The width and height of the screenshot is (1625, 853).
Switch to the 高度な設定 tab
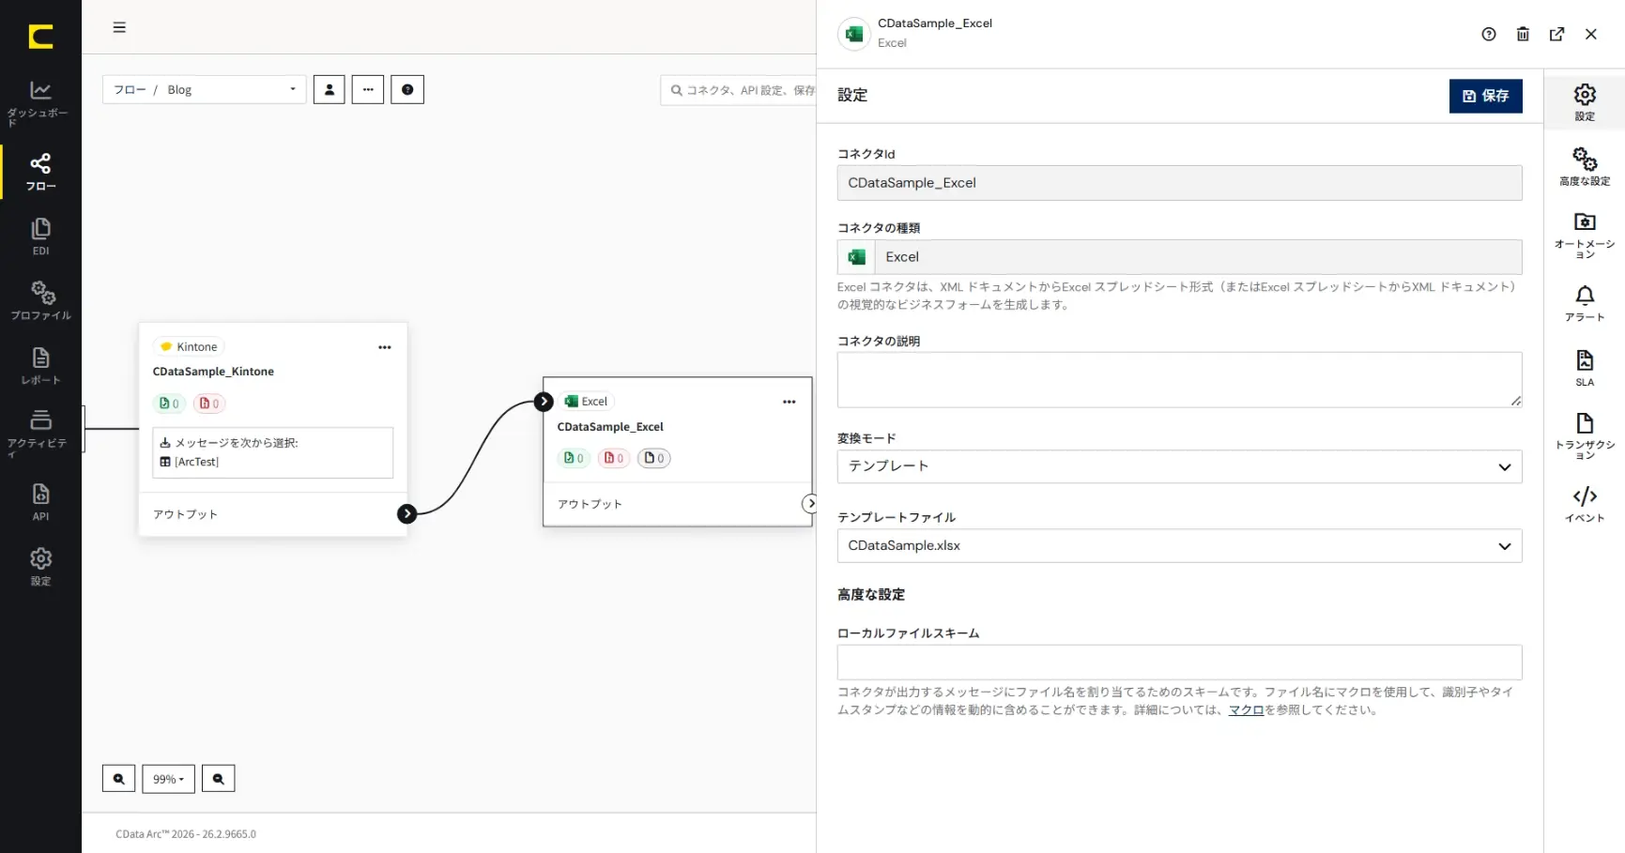1585,166
